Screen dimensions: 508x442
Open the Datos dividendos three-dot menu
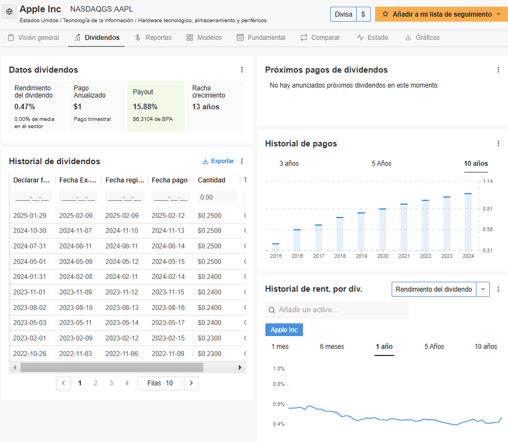click(x=242, y=70)
